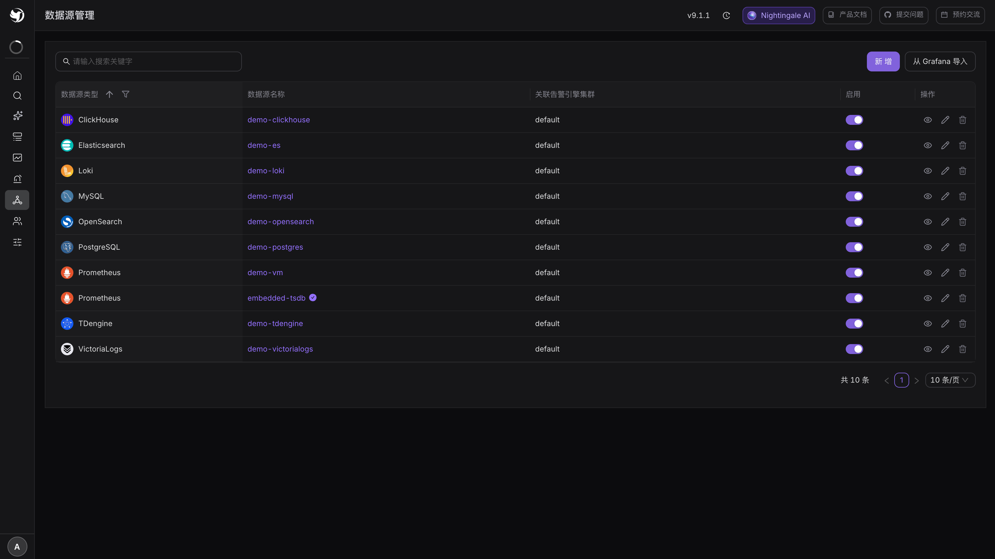Viewport: 995px width, 559px height.
Task: Open the demo-victorialogs link
Action: [280, 349]
